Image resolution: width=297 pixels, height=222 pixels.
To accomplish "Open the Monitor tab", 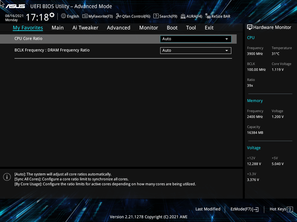I will (x=149, y=28).
